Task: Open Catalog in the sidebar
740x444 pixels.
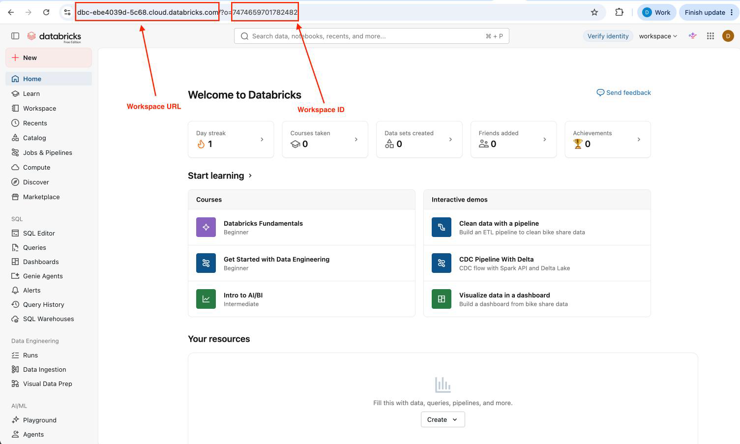Action: point(49,138)
